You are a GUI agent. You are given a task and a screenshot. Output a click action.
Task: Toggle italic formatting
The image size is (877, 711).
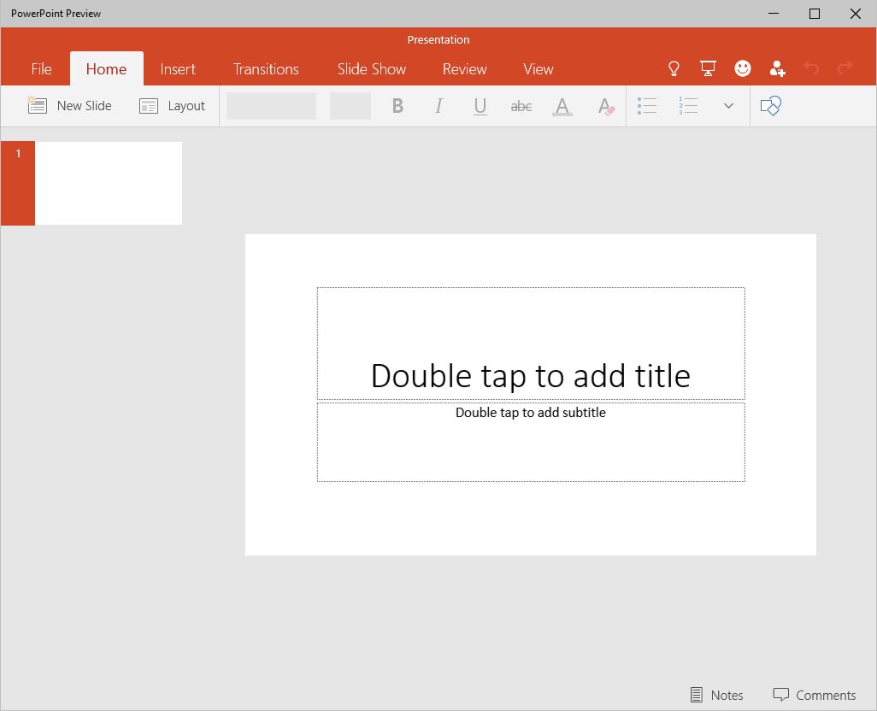[438, 106]
